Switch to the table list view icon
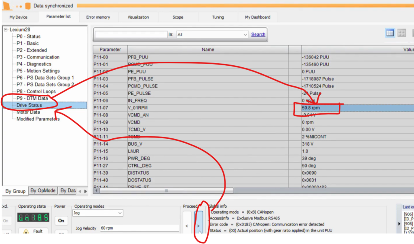 pyautogui.click(x=390, y=33)
